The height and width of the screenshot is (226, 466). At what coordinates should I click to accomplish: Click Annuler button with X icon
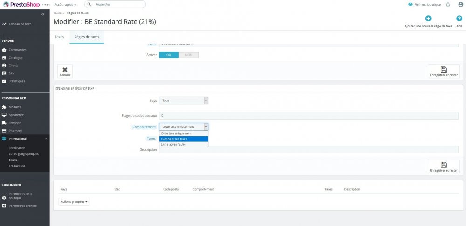coord(65,72)
